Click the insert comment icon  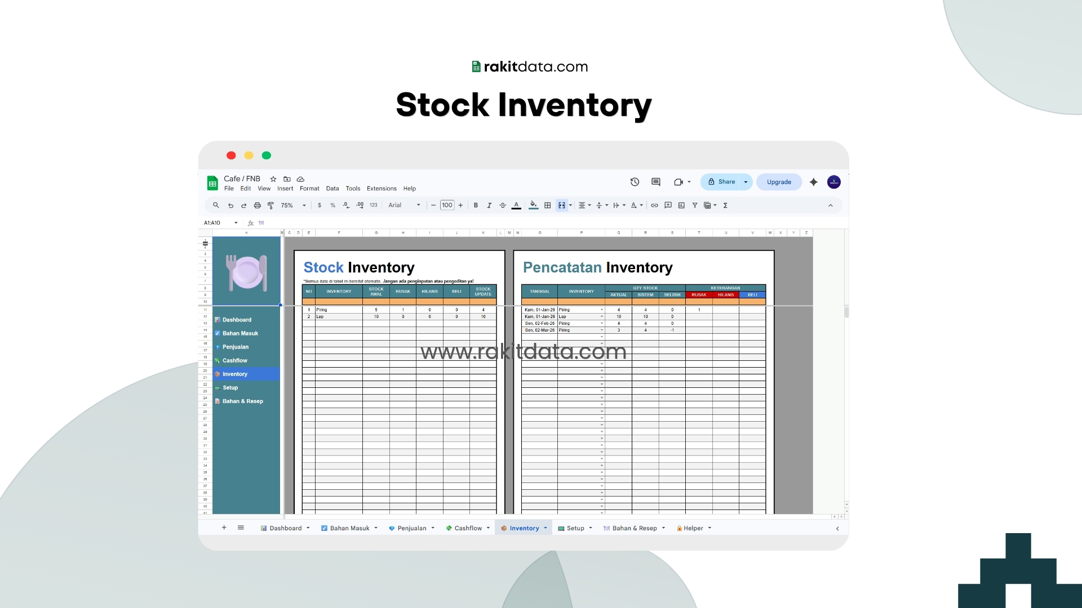pyautogui.click(x=668, y=205)
